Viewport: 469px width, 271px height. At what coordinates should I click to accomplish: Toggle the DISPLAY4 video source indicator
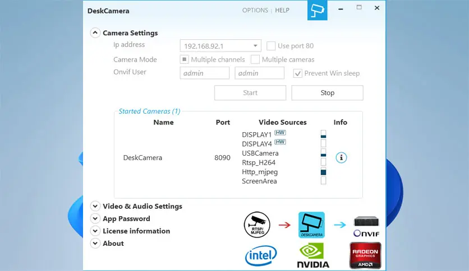[x=323, y=143]
